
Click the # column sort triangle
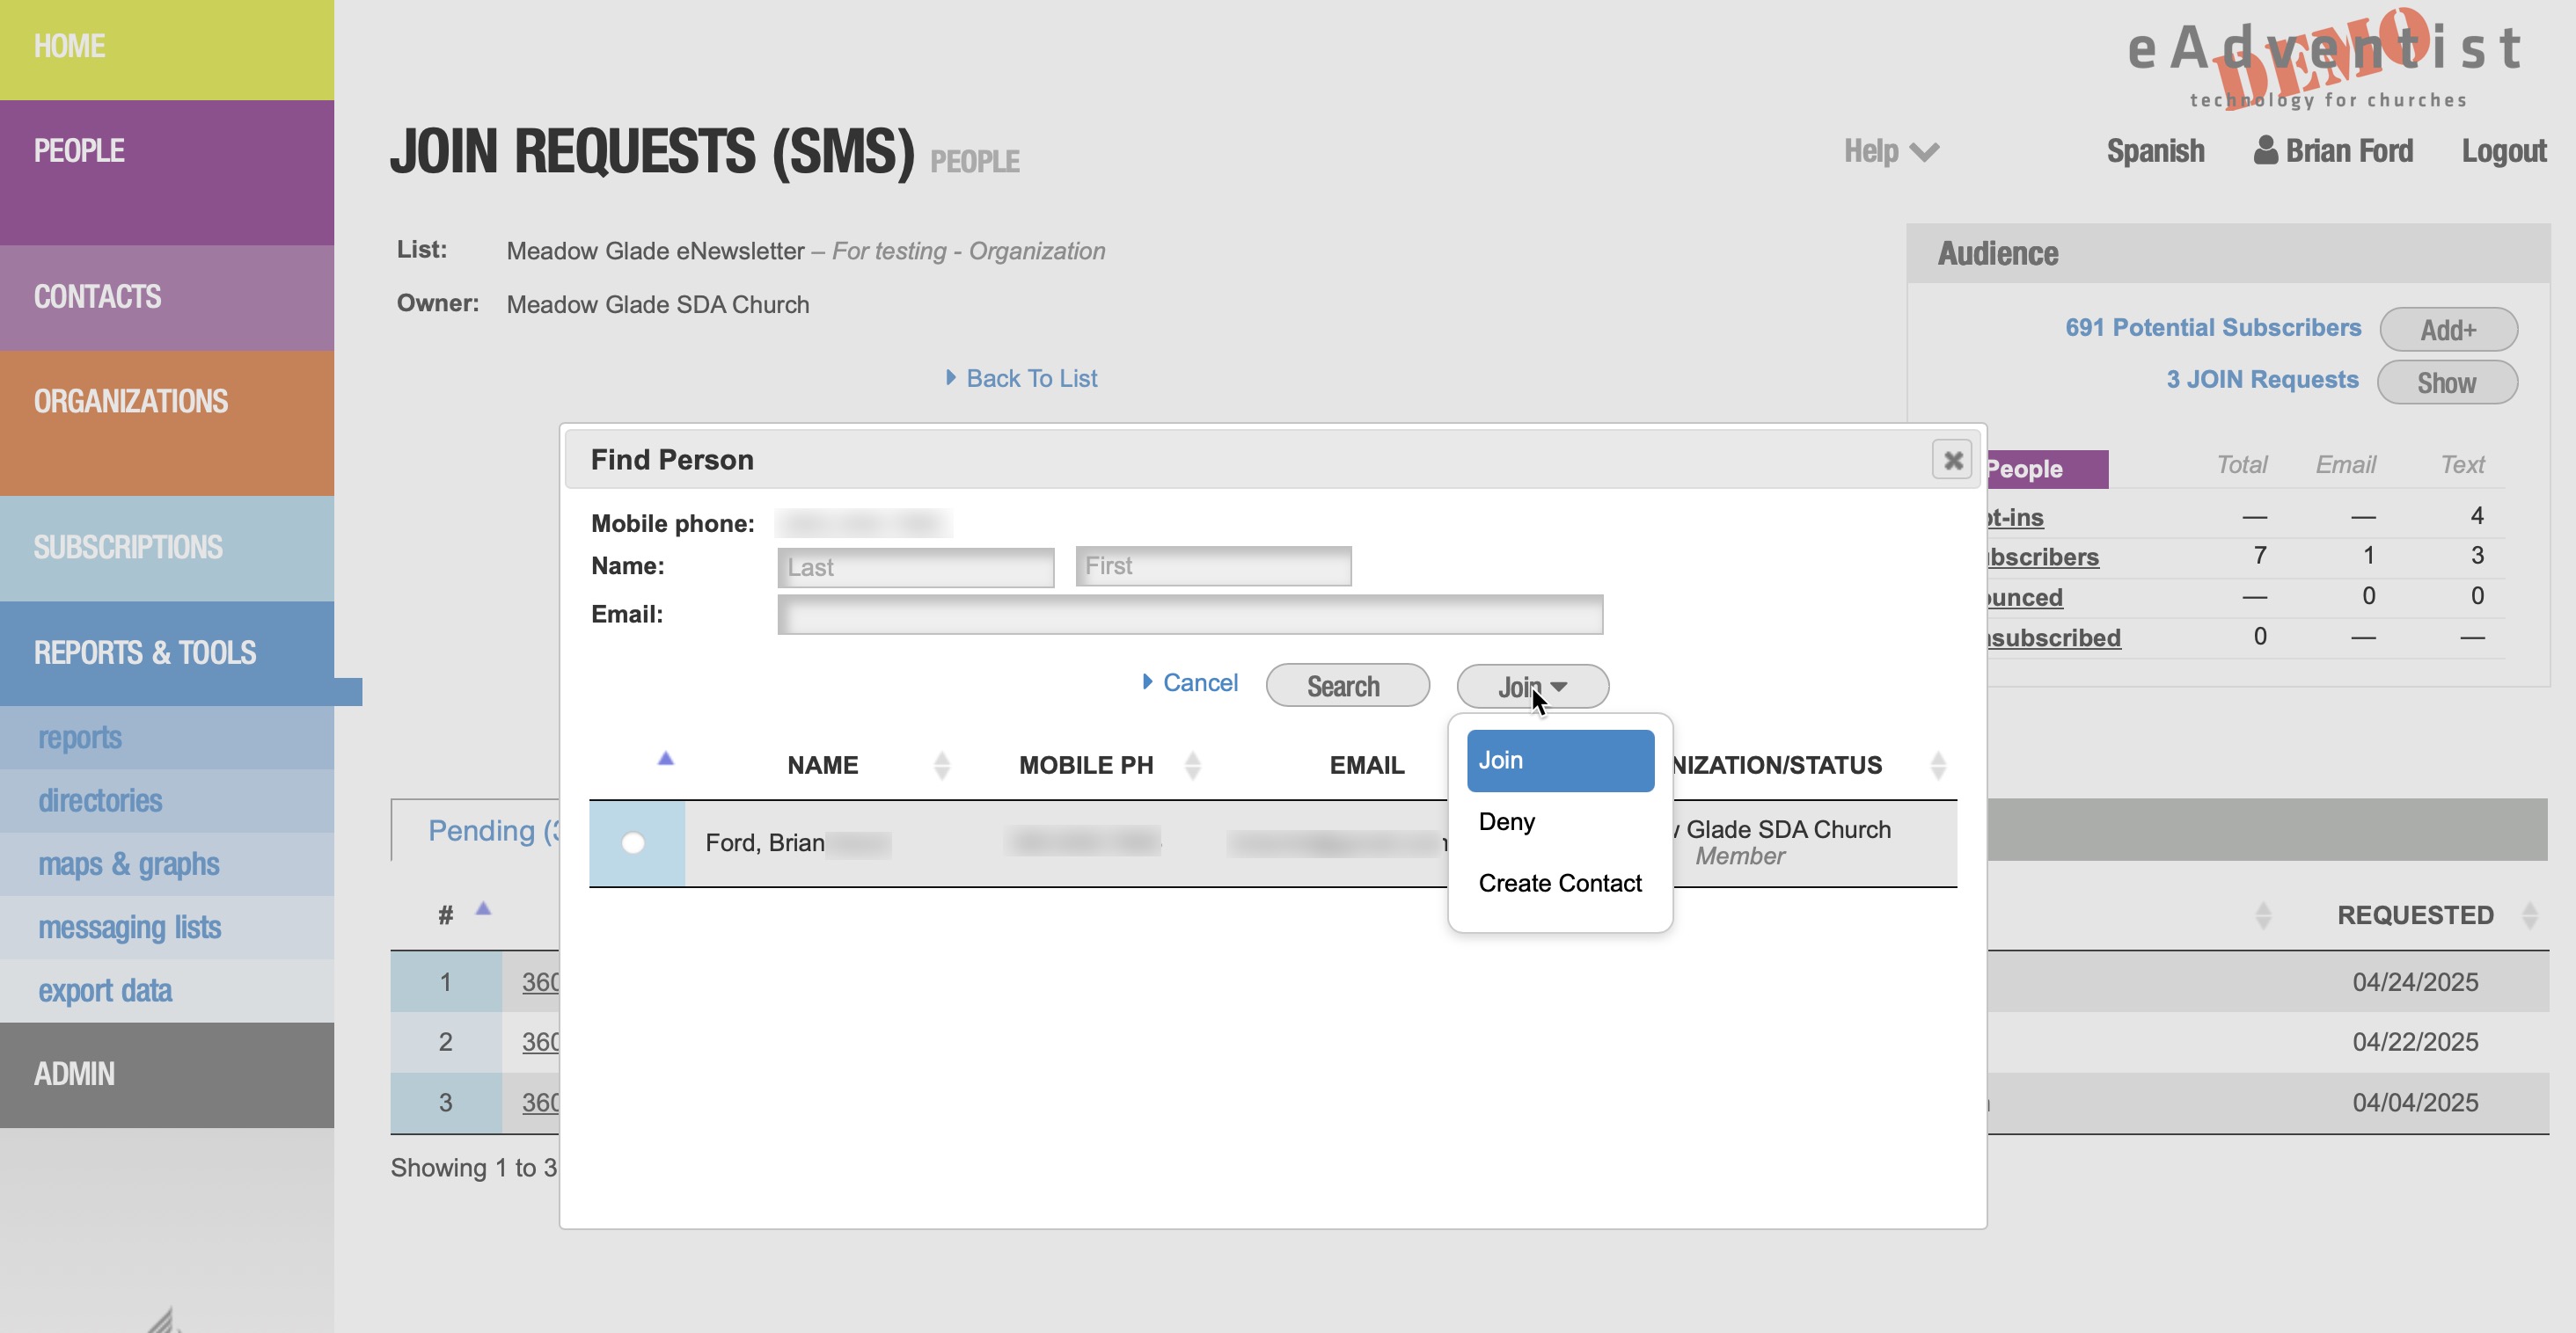point(483,908)
